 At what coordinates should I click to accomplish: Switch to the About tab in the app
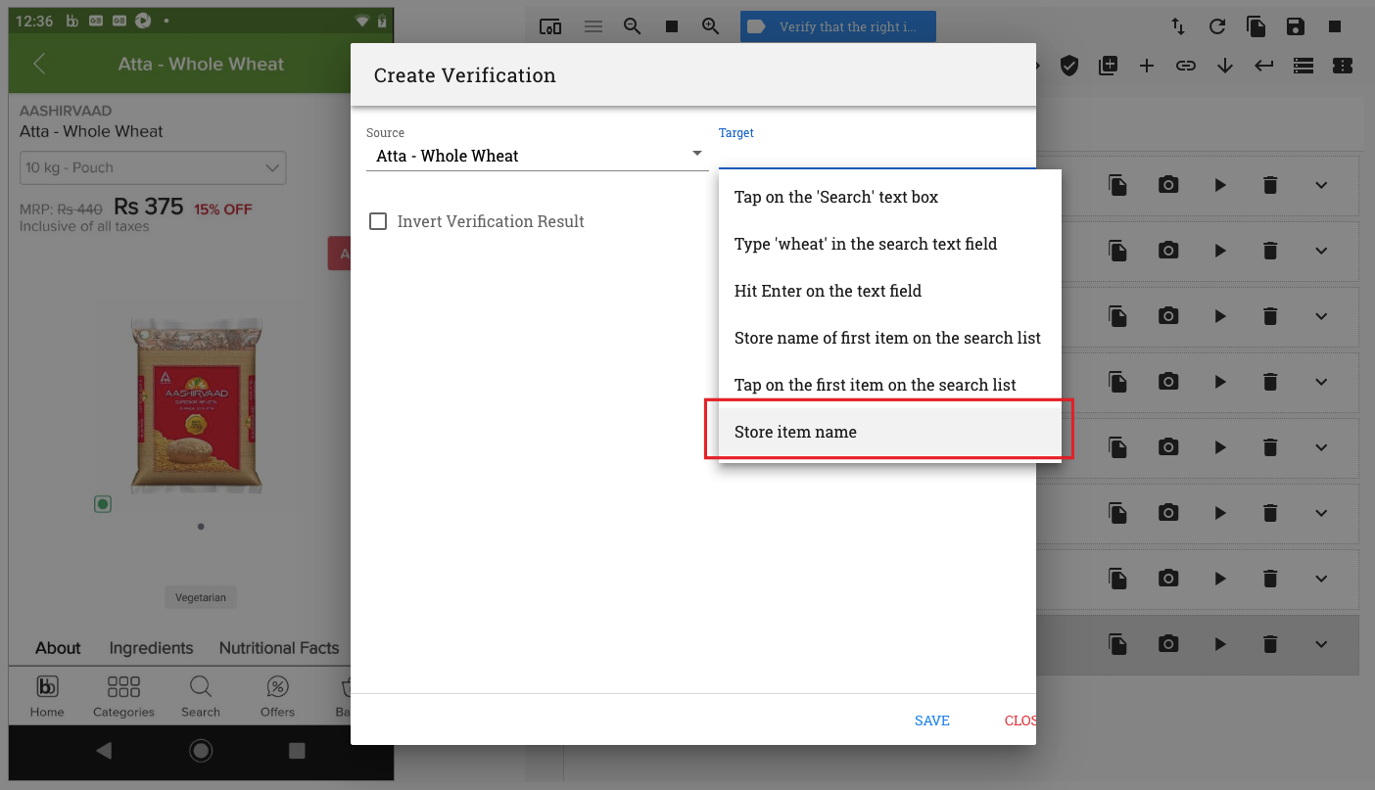point(58,648)
